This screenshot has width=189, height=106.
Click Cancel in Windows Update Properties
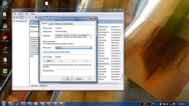[x=79, y=79]
